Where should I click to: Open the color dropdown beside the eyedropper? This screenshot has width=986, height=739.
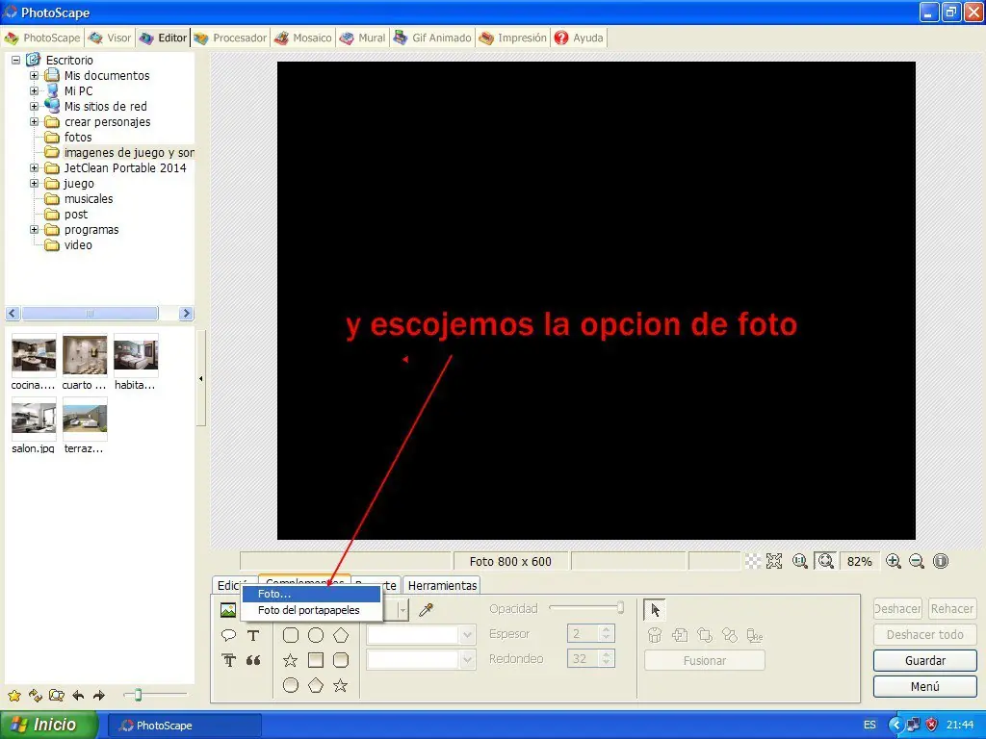click(402, 609)
